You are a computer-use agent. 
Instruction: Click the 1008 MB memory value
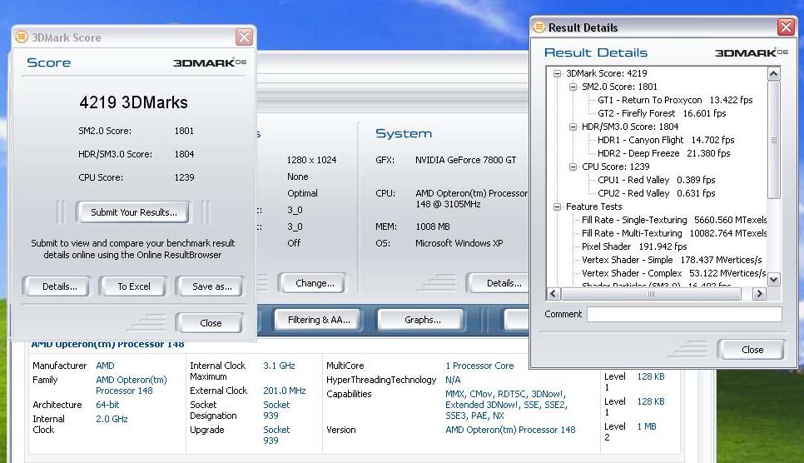click(432, 227)
